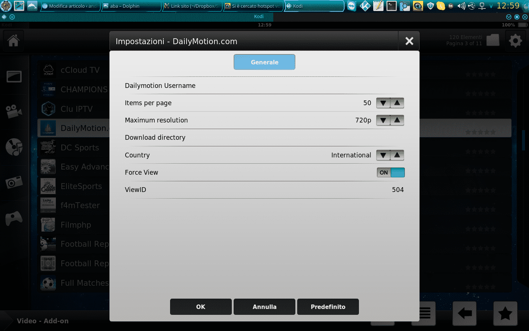This screenshot has height=331, width=529.
Task: Click the Dailymotion Username field
Action: pyautogui.click(x=264, y=86)
